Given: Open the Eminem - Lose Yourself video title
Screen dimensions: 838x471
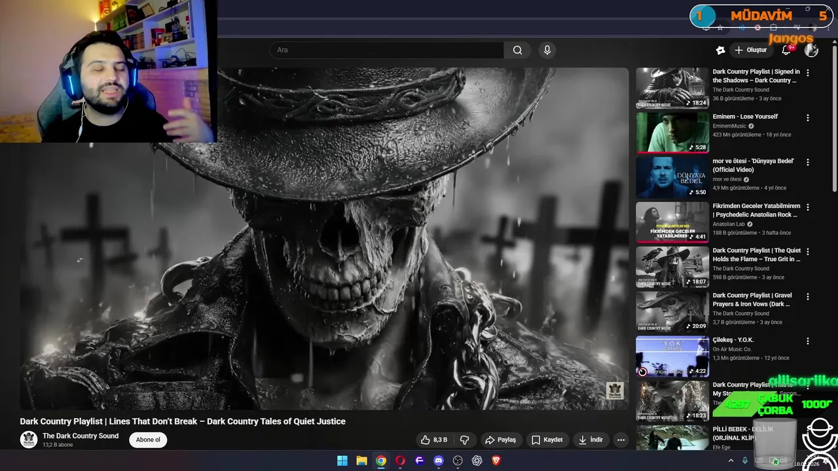Looking at the screenshot, I should click(745, 116).
